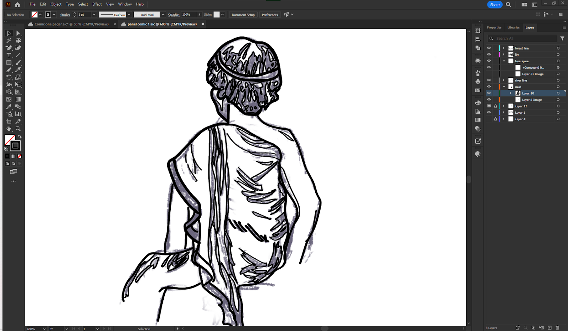568x331 pixels.
Task: Select the Selection tool arrow
Action: tap(9, 33)
